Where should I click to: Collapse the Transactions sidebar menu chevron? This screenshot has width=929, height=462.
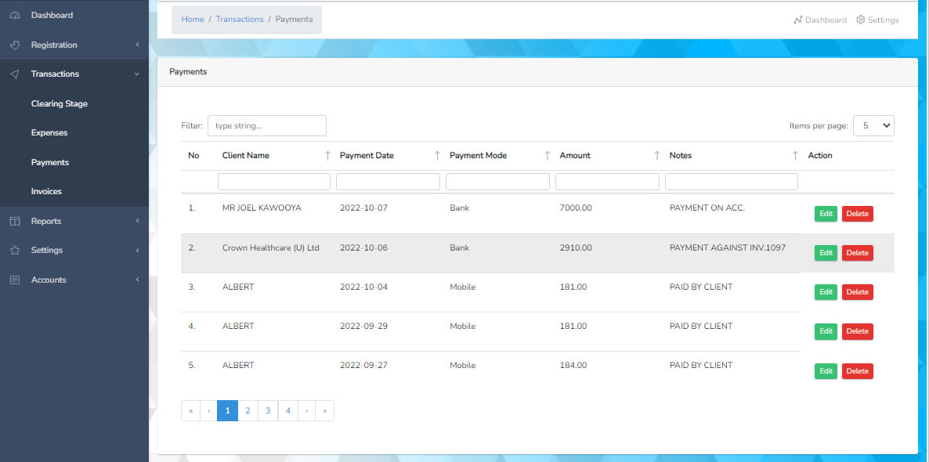(137, 74)
